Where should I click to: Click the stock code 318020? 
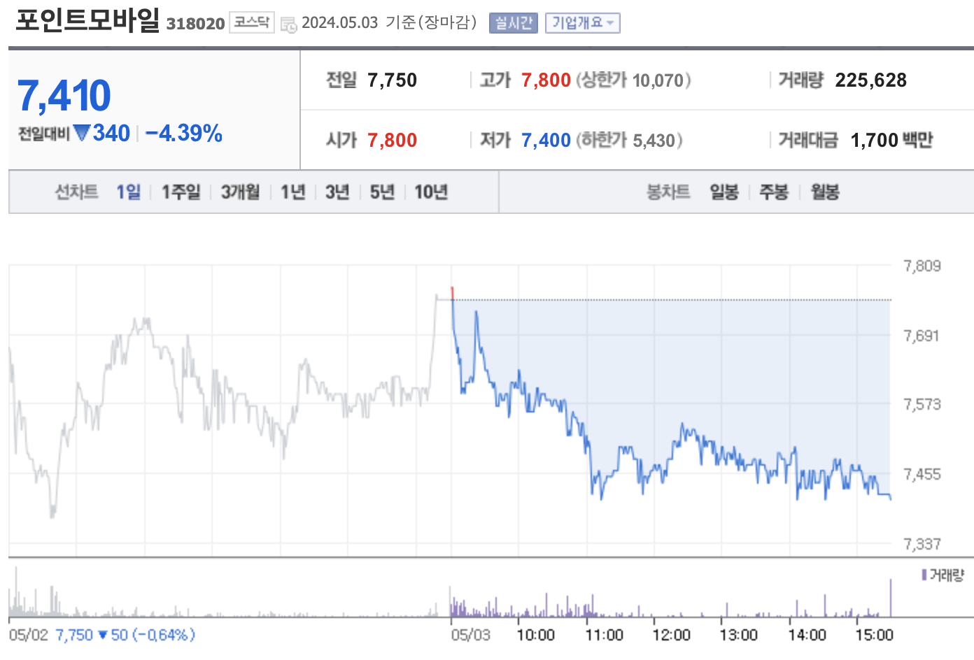(196, 24)
